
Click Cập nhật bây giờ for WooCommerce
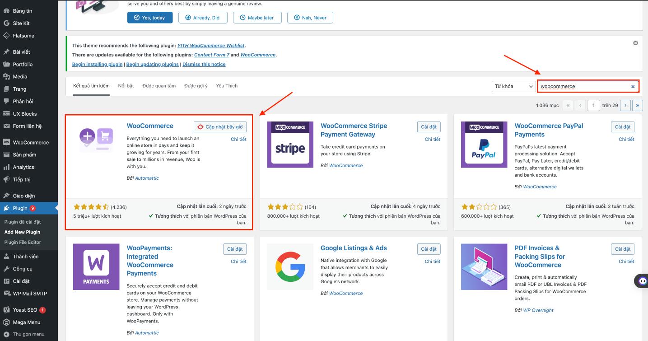[x=220, y=127]
